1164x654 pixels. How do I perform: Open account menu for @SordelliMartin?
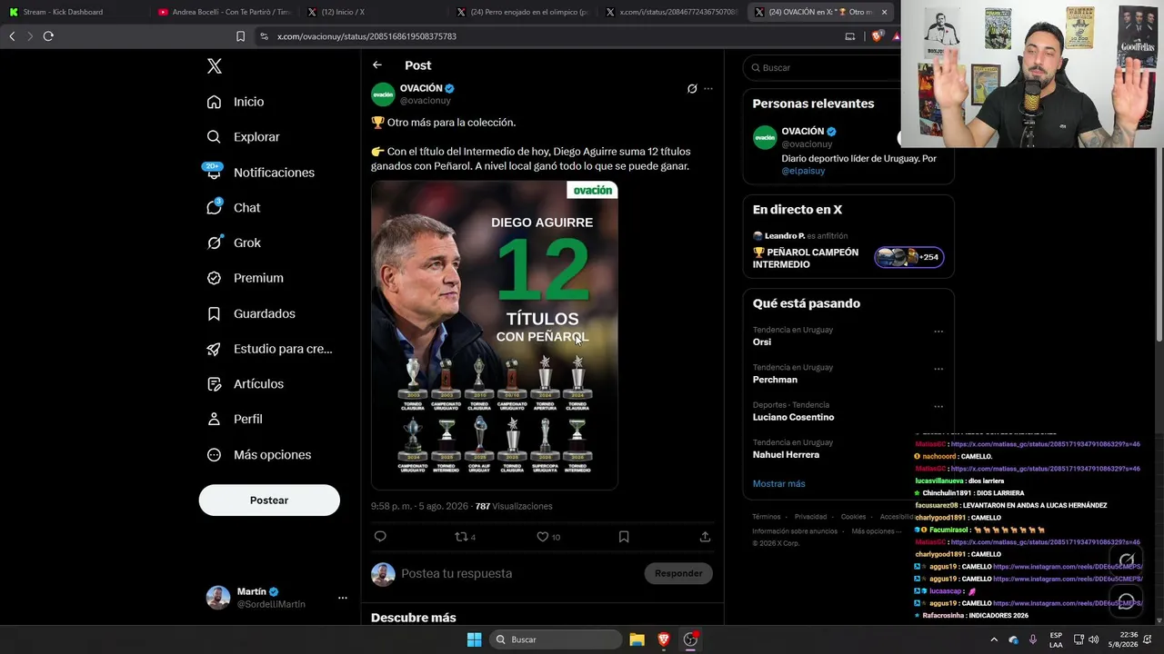277,598
